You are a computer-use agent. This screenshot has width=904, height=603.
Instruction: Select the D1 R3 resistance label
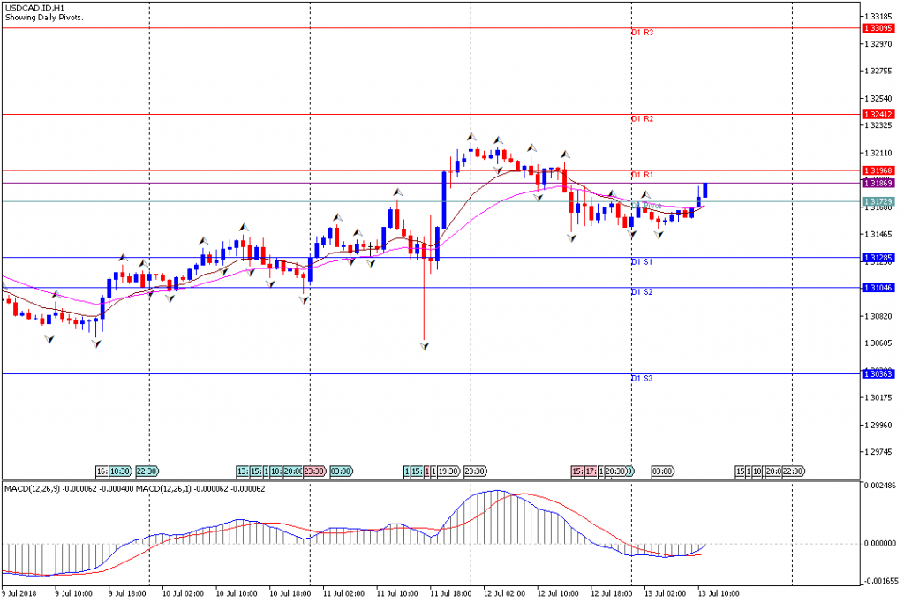point(642,33)
